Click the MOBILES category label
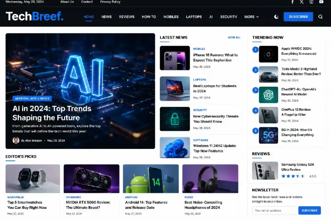The height and width of the screenshot is (221, 331). (199, 49)
